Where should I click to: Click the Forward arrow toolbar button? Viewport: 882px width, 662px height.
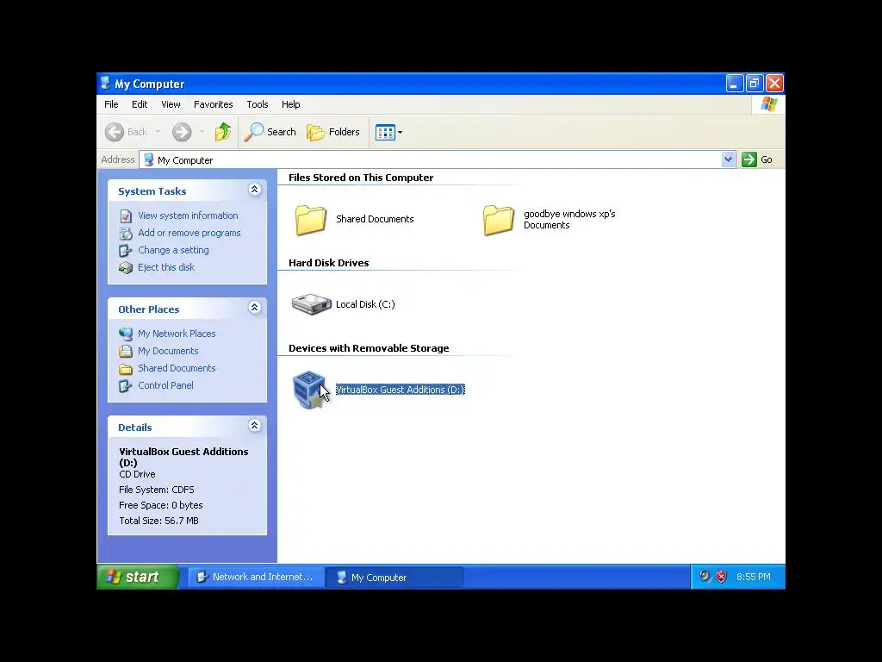(x=182, y=132)
